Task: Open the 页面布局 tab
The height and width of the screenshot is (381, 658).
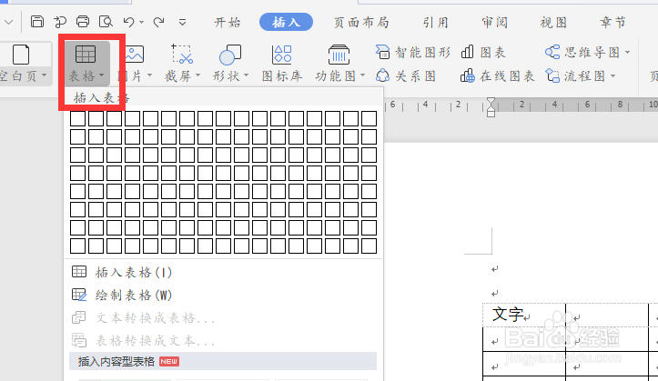Action: point(361,22)
